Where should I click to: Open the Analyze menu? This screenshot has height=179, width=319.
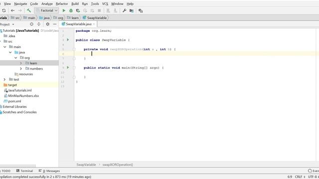click(47, 3)
